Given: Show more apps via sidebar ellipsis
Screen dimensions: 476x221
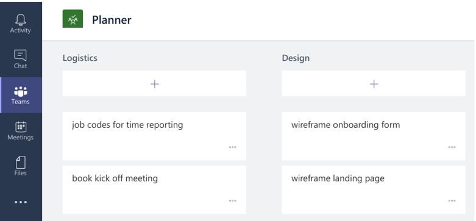Looking at the screenshot, I should [21, 202].
